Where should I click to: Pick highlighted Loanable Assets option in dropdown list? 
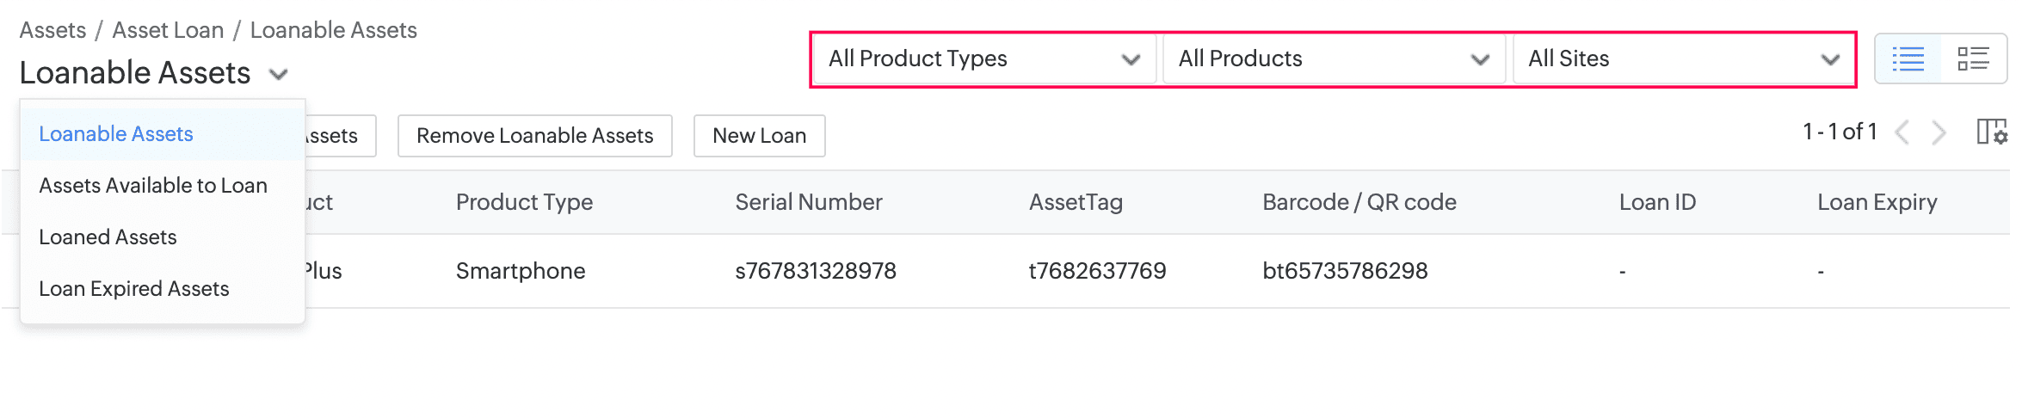coord(116,134)
